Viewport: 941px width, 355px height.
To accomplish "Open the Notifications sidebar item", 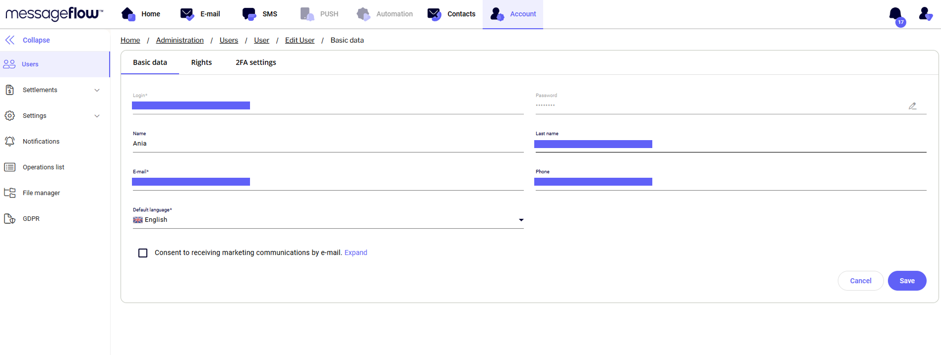I will [41, 142].
